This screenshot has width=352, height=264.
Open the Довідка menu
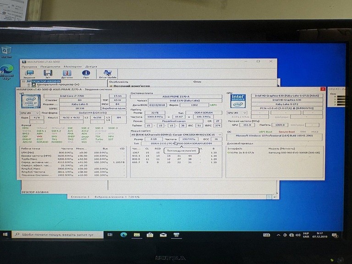point(91,66)
